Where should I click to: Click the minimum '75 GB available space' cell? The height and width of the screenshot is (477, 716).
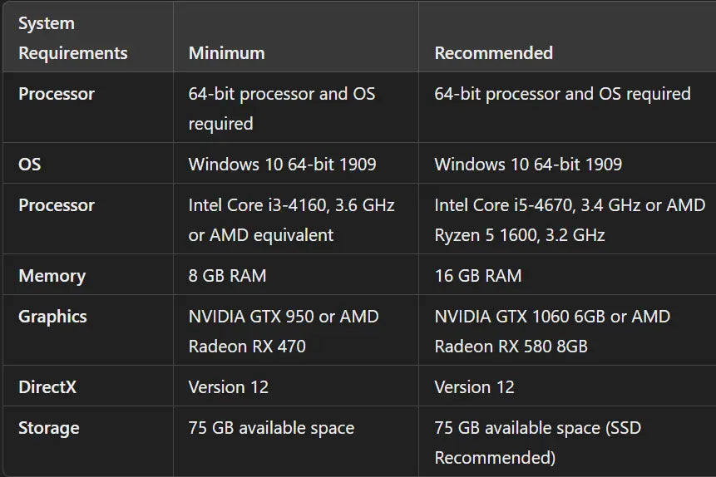[271, 429]
